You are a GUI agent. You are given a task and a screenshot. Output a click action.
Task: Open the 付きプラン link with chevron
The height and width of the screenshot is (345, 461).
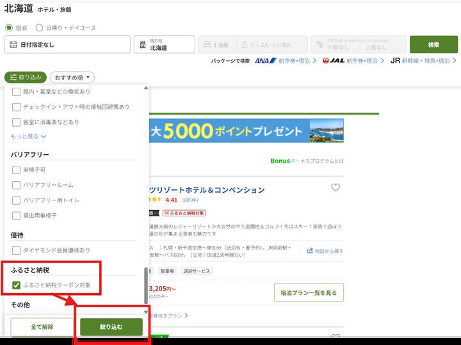coord(169,316)
